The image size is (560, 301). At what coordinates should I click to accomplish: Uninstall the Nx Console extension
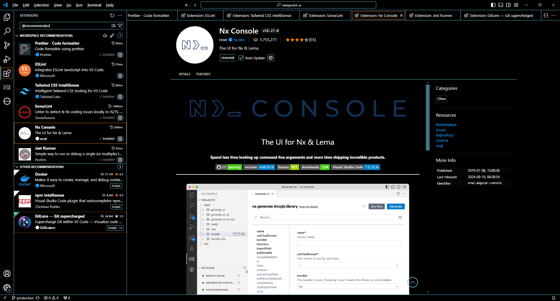[228, 58]
